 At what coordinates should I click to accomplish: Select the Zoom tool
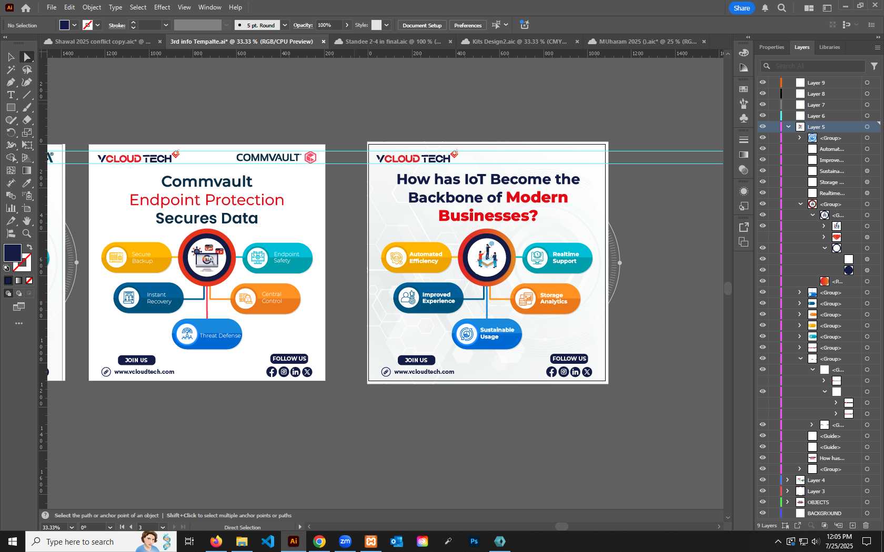(27, 233)
